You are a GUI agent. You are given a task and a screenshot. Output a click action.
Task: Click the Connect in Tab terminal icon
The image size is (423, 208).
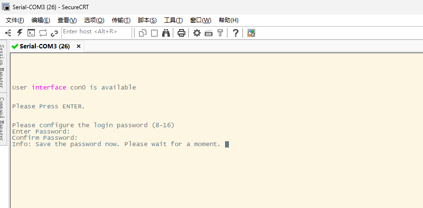point(31,33)
